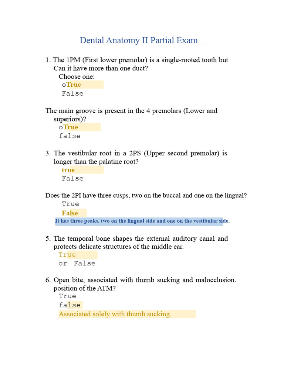Viewport: 284px width, 378px height.
Task: Choose True for the open bite question
Action: [x=67, y=296]
